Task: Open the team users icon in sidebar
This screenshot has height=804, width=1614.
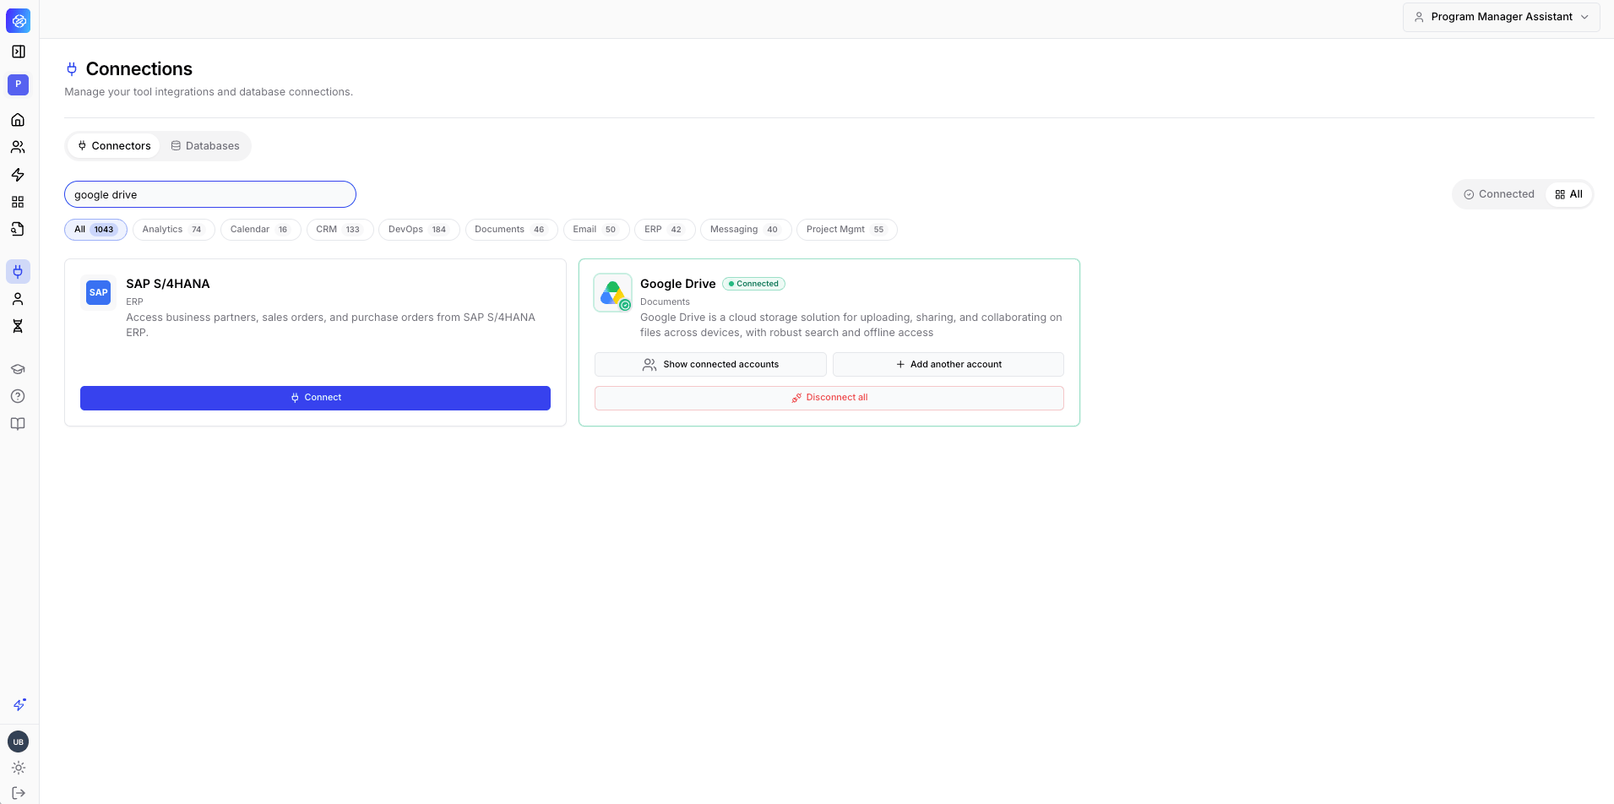Action: click(x=18, y=147)
